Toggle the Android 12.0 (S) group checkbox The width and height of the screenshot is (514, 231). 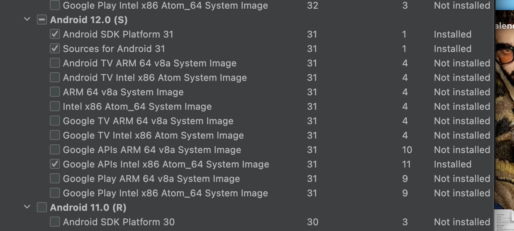click(x=42, y=20)
